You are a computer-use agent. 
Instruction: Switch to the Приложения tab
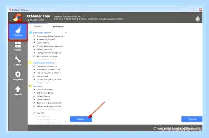point(58,27)
